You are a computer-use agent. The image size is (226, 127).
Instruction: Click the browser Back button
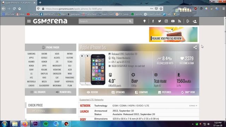click(x=4, y=8)
